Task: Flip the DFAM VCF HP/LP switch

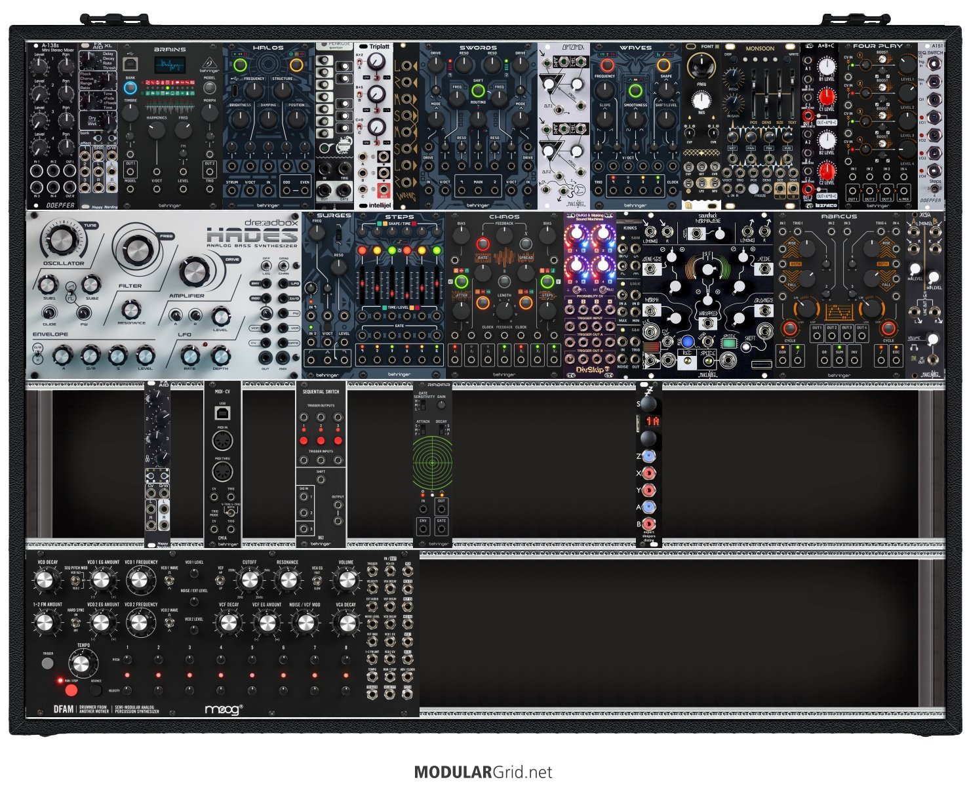Action: tap(221, 581)
